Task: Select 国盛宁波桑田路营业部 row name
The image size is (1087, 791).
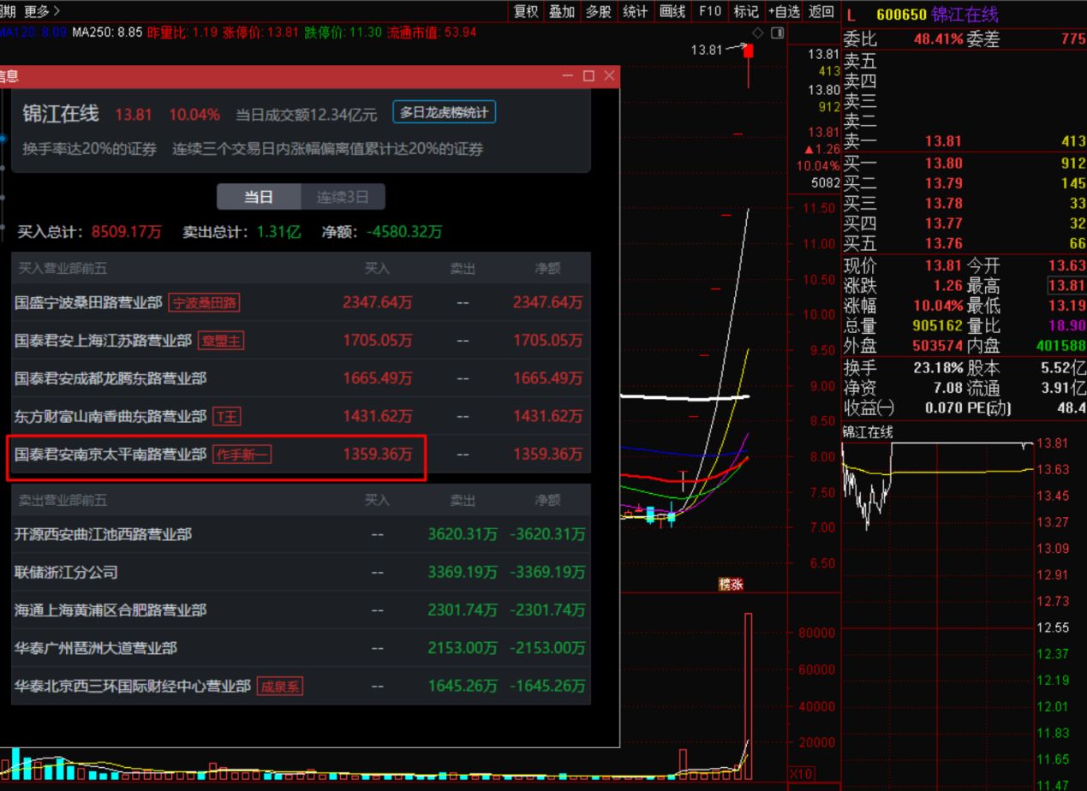Action: [x=88, y=302]
